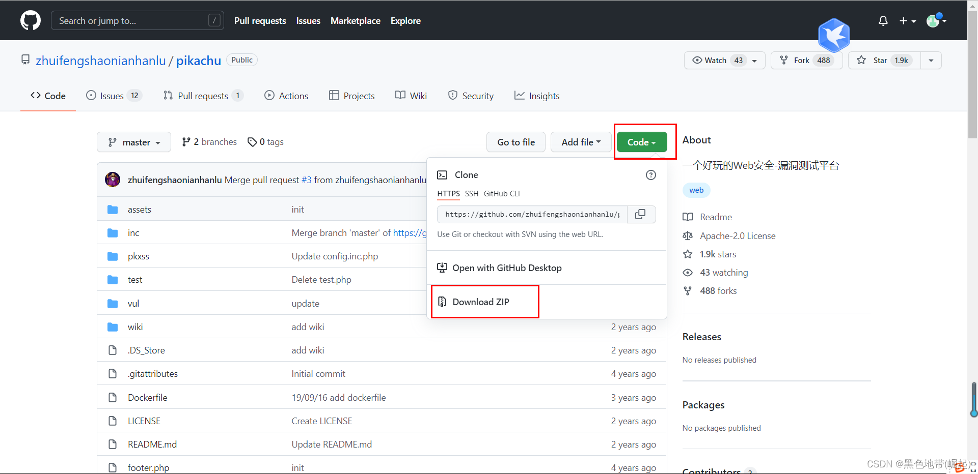Focus the Search or jump to field
This screenshot has height=474, width=978.
click(138, 20)
